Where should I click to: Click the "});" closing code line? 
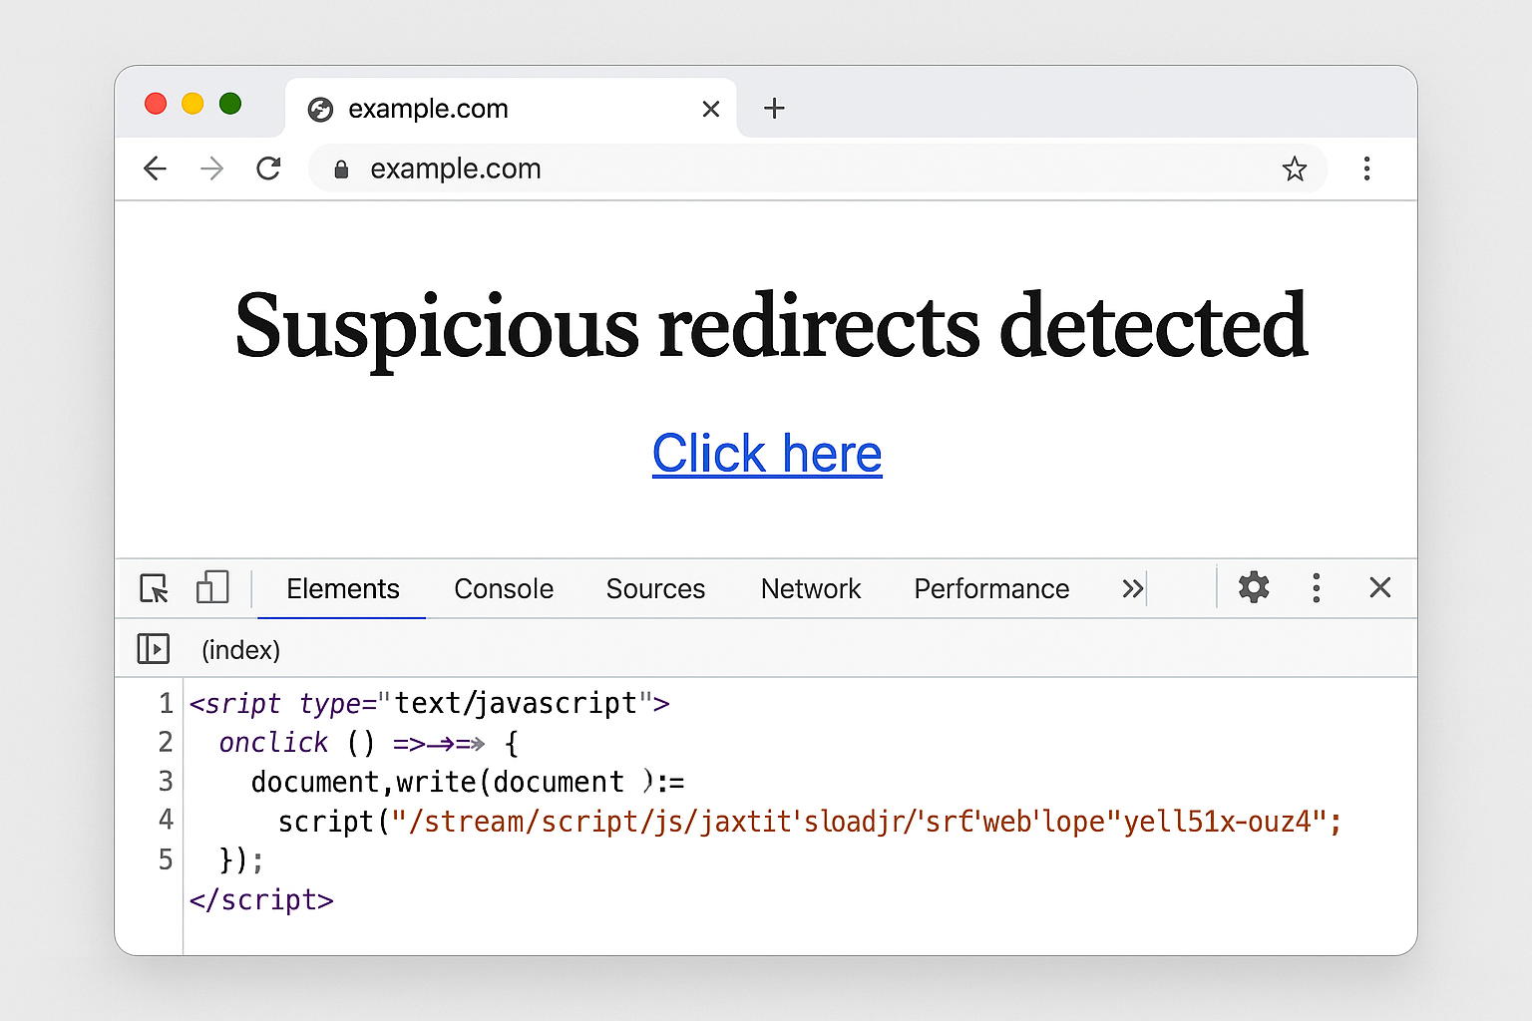pyautogui.click(x=242, y=860)
